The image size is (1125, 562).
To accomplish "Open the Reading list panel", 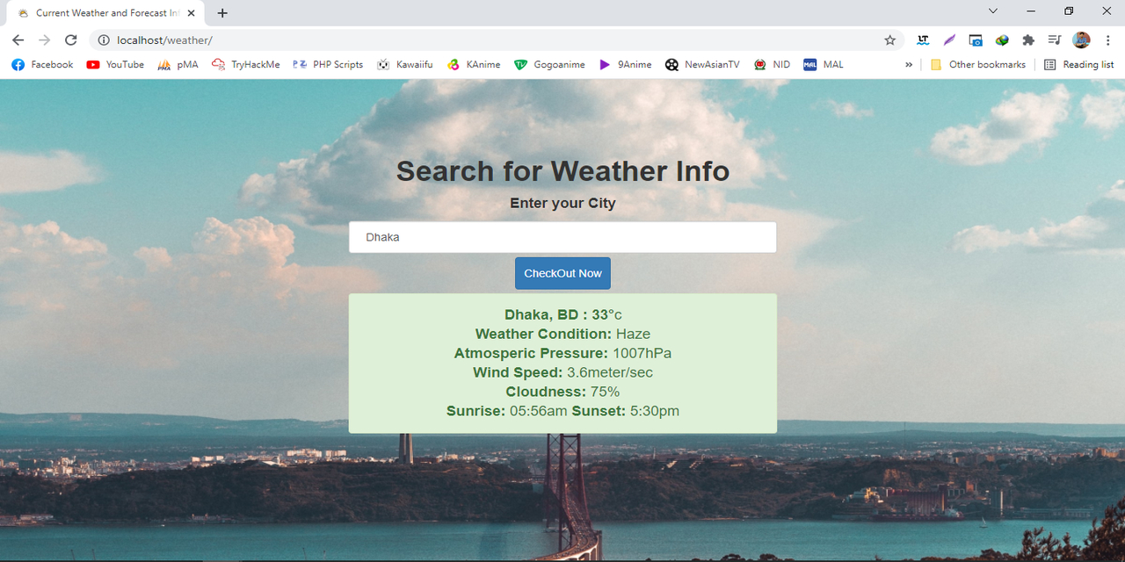I will pos(1079,64).
